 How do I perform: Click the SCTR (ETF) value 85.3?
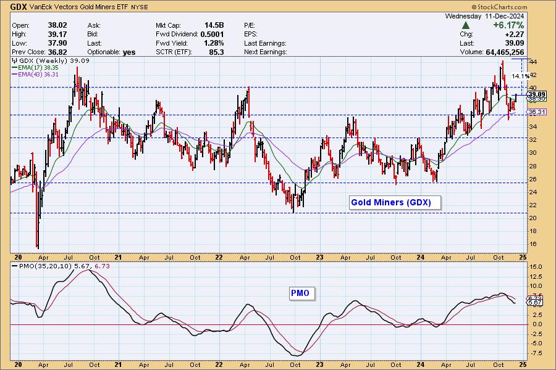[217, 52]
